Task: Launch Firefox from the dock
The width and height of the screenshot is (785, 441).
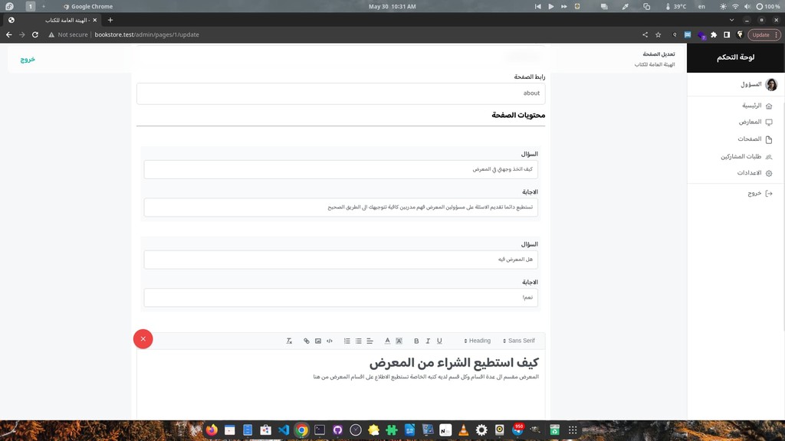Action: point(212,430)
